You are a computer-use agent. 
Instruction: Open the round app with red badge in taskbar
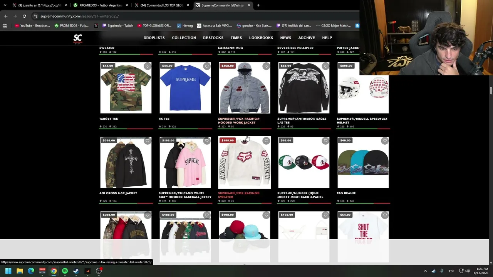click(99, 271)
